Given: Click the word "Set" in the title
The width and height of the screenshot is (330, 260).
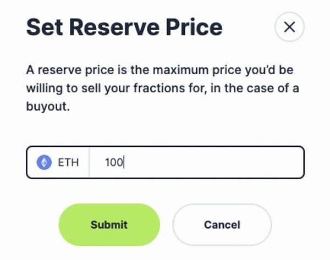Looking at the screenshot, I should (43, 27).
